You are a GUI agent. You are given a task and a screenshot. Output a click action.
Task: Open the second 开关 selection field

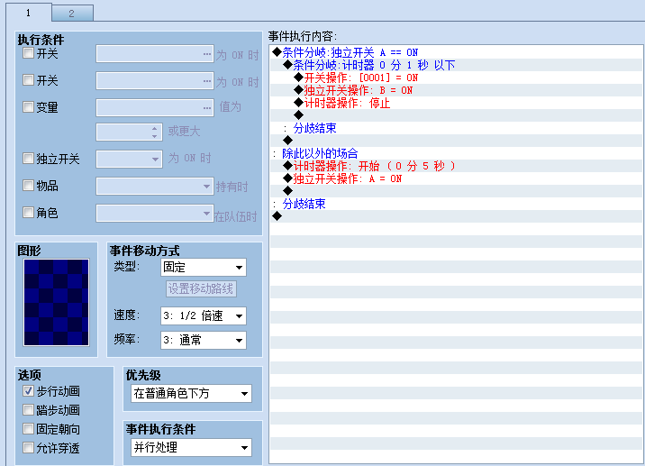[155, 81]
